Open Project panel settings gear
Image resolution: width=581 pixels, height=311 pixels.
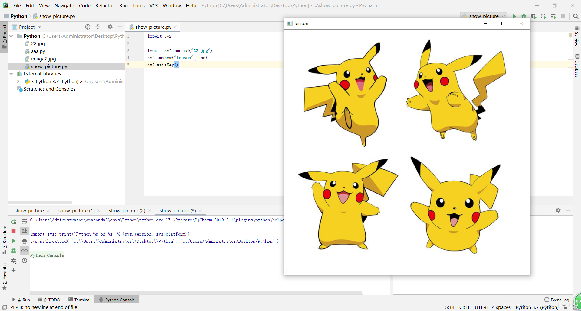click(x=110, y=27)
